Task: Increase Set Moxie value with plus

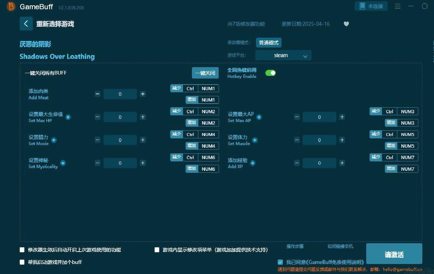Action: pos(143,140)
